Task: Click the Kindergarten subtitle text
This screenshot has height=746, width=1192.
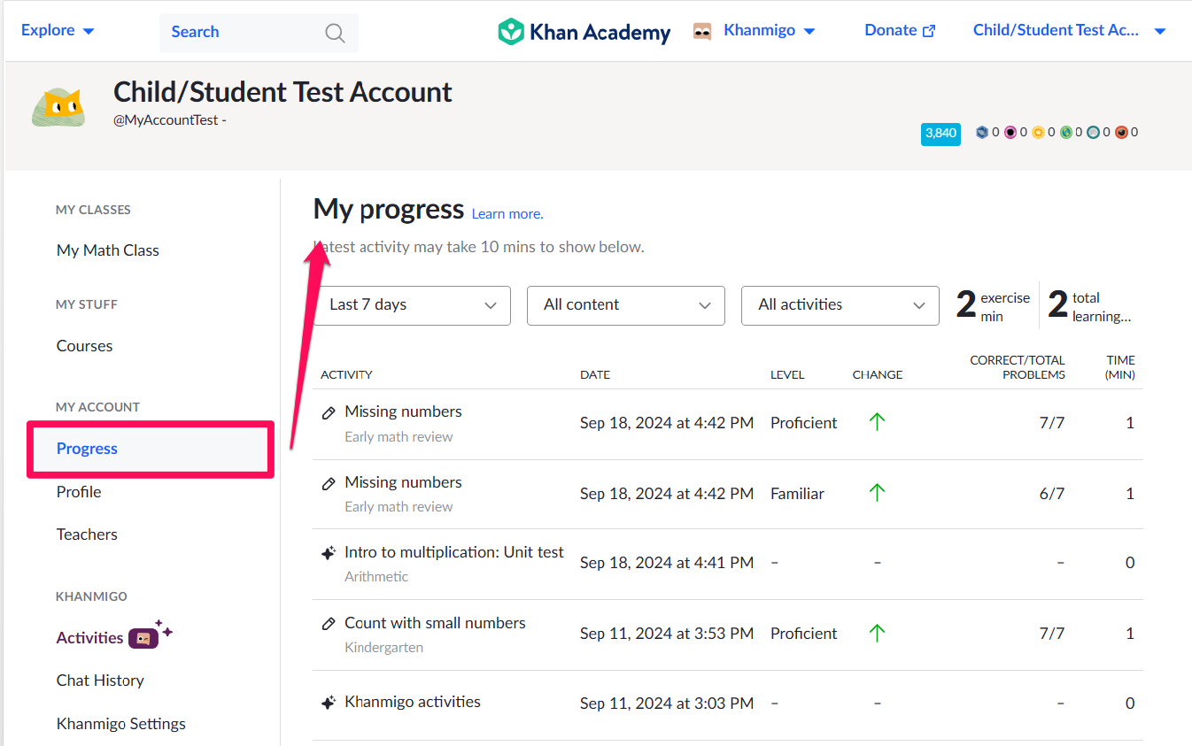Action: pyautogui.click(x=383, y=648)
